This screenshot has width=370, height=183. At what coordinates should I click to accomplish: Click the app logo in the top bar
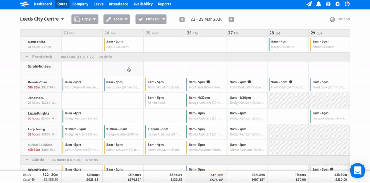25,4
